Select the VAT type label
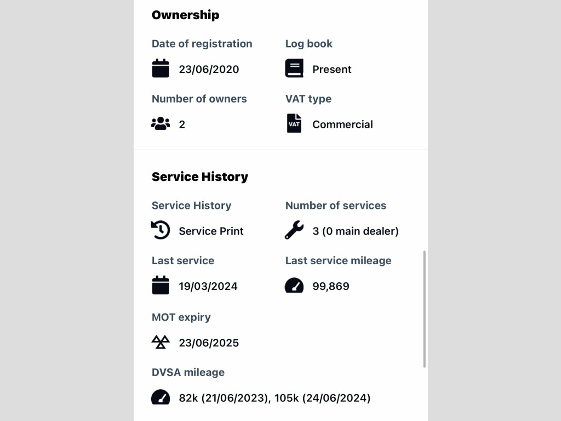This screenshot has height=421, width=561. click(308, 99)
